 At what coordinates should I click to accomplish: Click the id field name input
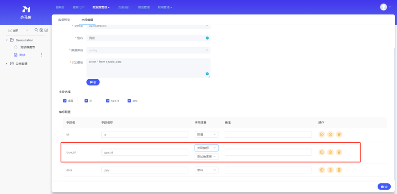pos(144,135)
